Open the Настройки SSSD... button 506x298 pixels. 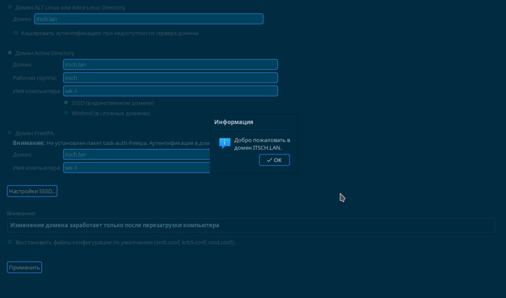[x=32, y=191]
